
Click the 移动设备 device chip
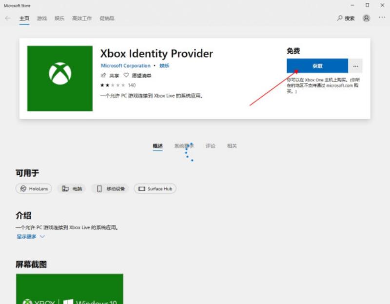[x=110, y=189]
